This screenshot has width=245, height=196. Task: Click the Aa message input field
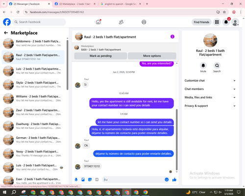[133, 180]
